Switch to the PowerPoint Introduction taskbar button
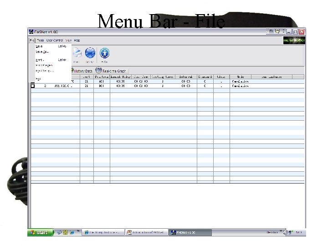 point(146,232)
